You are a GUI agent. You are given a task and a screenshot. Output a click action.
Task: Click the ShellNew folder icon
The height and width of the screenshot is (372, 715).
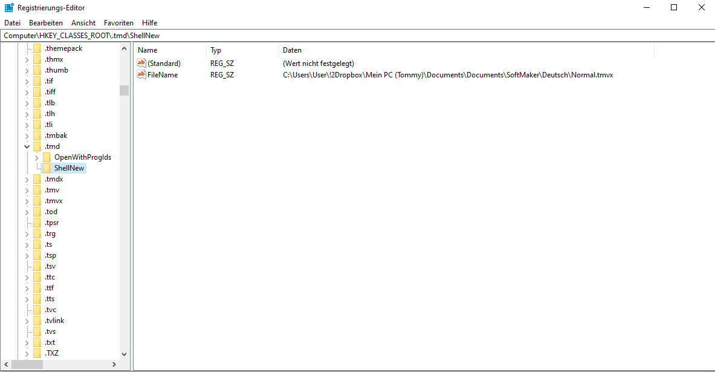(47, 168)
